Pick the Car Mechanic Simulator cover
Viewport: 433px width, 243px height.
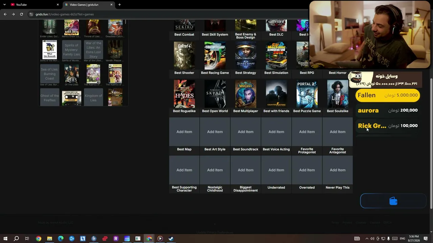pos(276,56)
